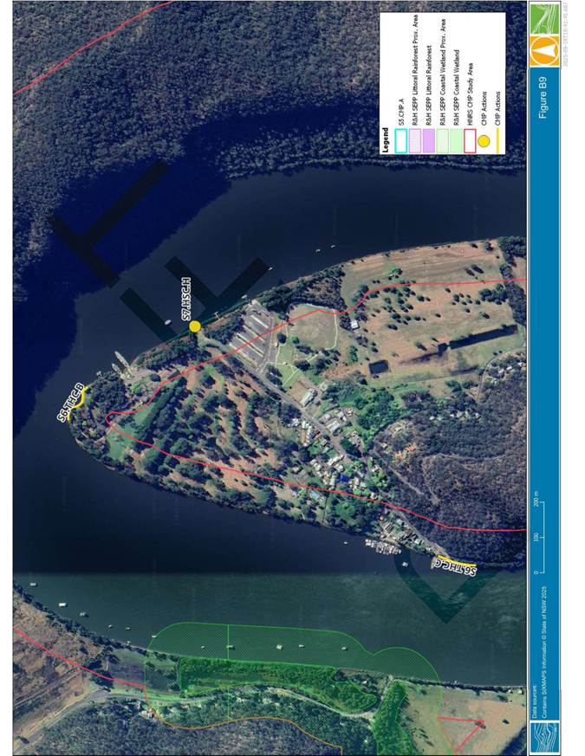Click the S7.HSC.H map label
585x756 pixels.
(x=185, y=301)
